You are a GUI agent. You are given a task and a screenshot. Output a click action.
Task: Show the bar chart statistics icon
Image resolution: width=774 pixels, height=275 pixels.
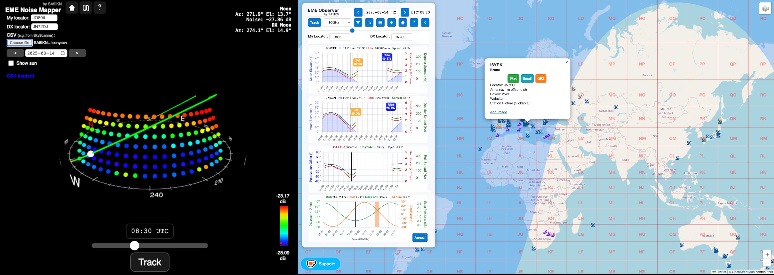pos(369,22)
